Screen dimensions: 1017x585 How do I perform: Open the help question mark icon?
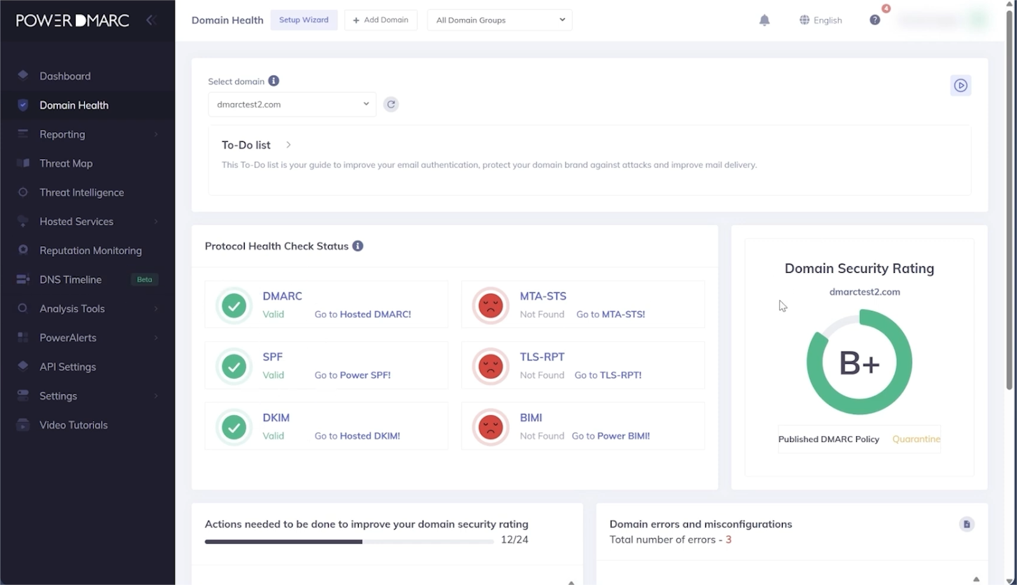click(875, 20)
